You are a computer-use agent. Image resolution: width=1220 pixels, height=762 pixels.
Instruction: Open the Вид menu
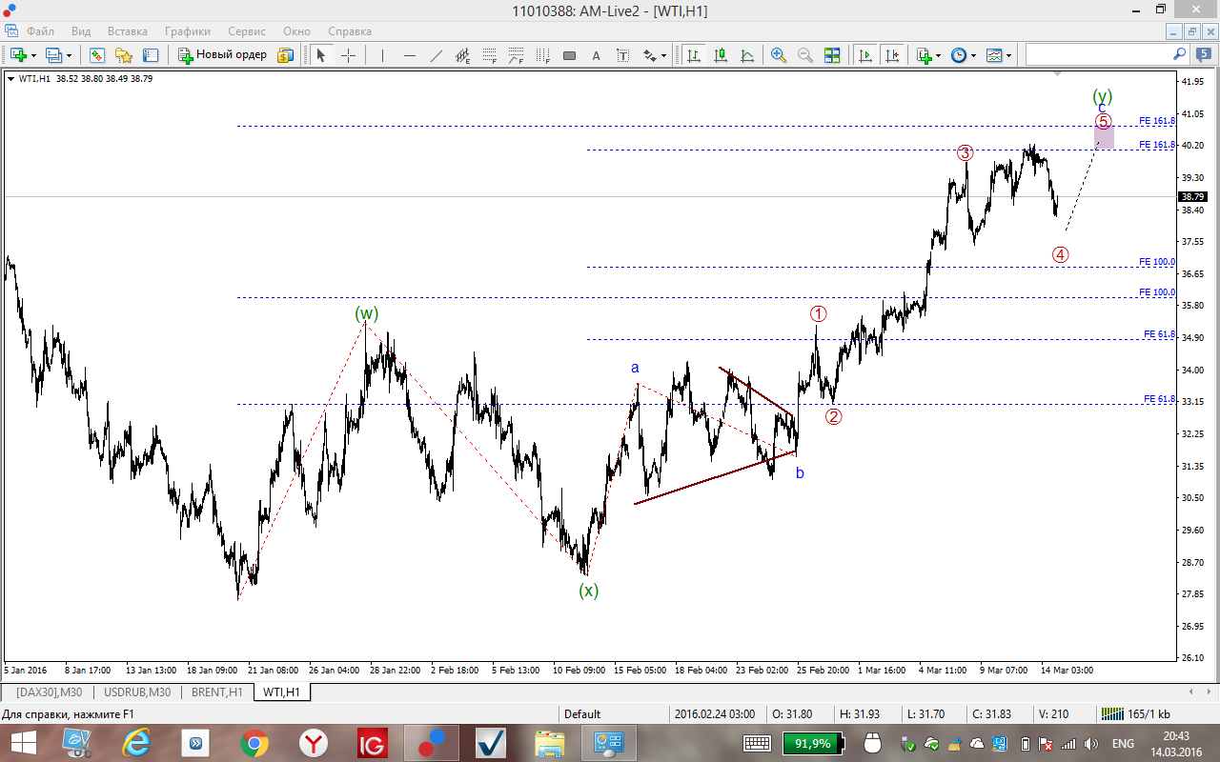81,31
